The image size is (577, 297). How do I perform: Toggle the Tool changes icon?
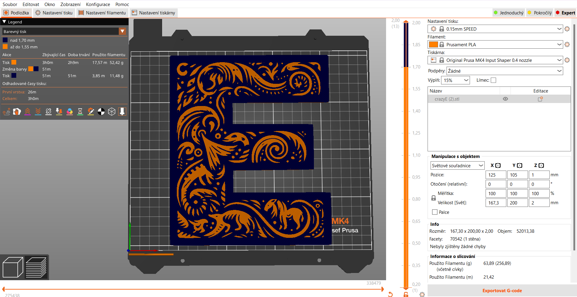[59, 112]
